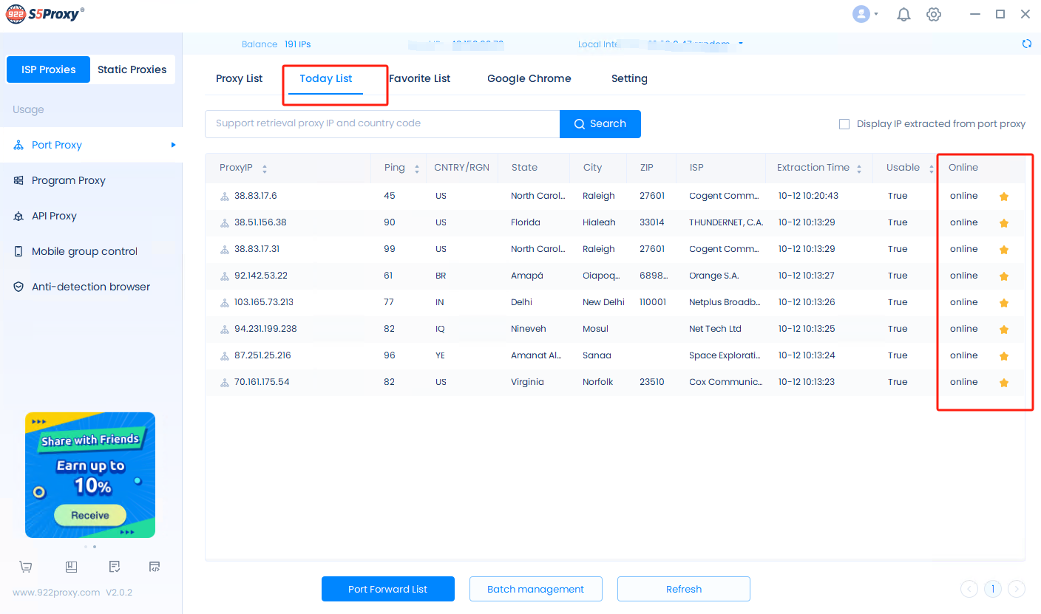The image size is (1041, 614).
Task: Open the Port Forward List button
Action: [388, 589]
